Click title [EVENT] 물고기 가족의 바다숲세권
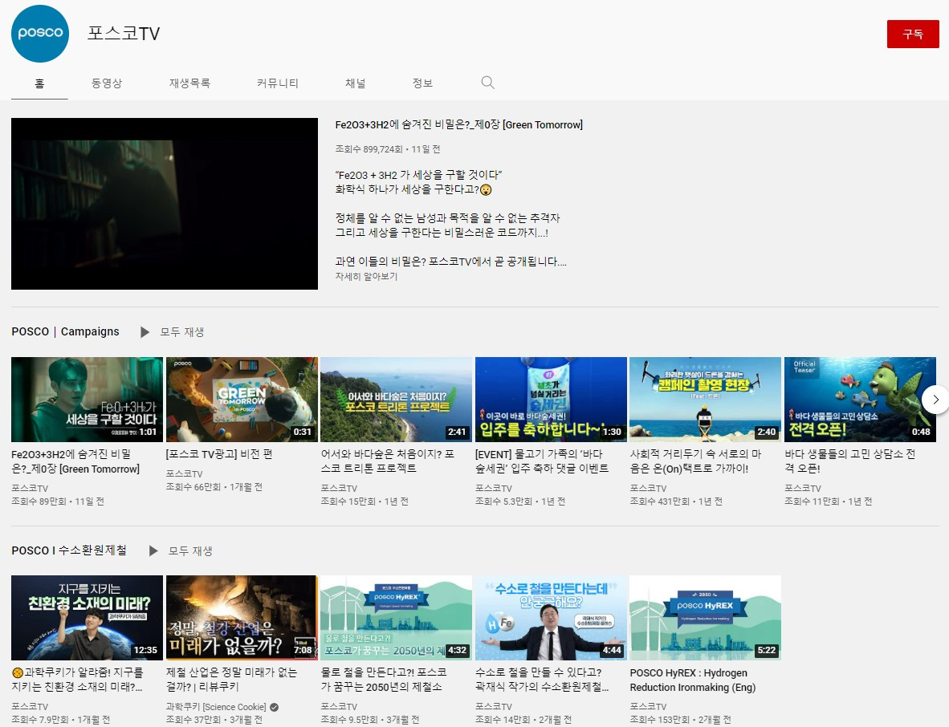Viewport: 949px width, 727px height. pyautogui.click(x=542, y=461)
